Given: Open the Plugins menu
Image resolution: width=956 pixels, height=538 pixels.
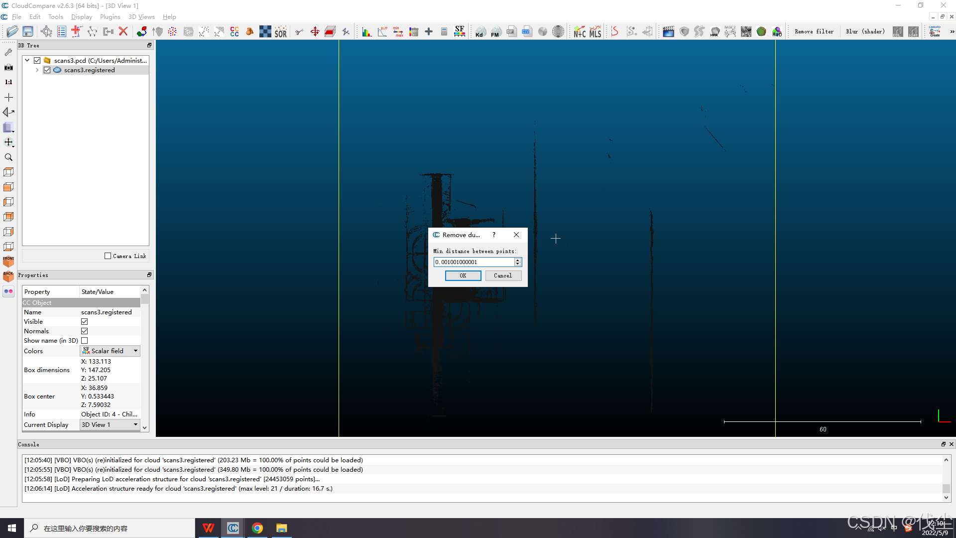Looking at the screenshot, I should (x=110, y=16).
